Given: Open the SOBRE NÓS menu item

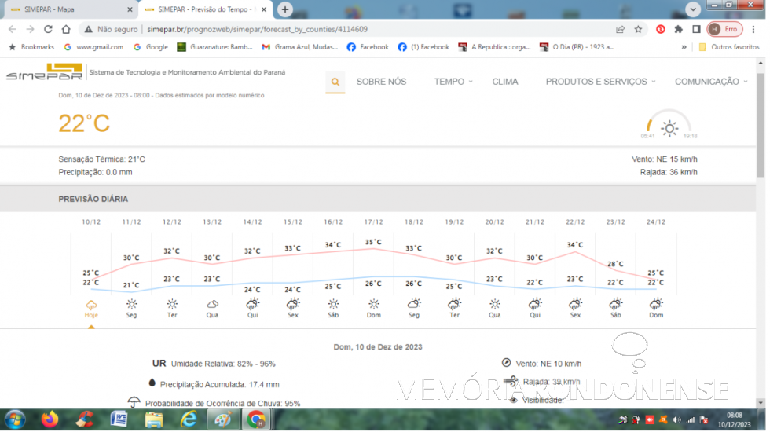Looking at the screenshot, I should pyautogui.click(x=381, y=82).
